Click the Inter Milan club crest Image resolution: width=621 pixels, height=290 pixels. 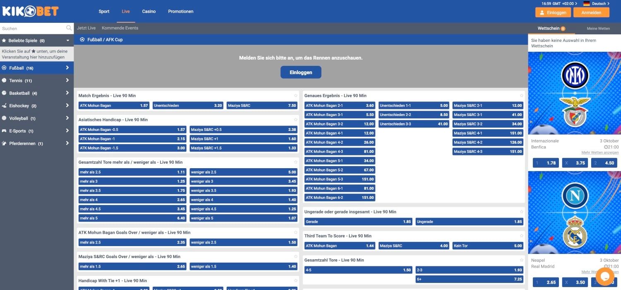point(575,75)
